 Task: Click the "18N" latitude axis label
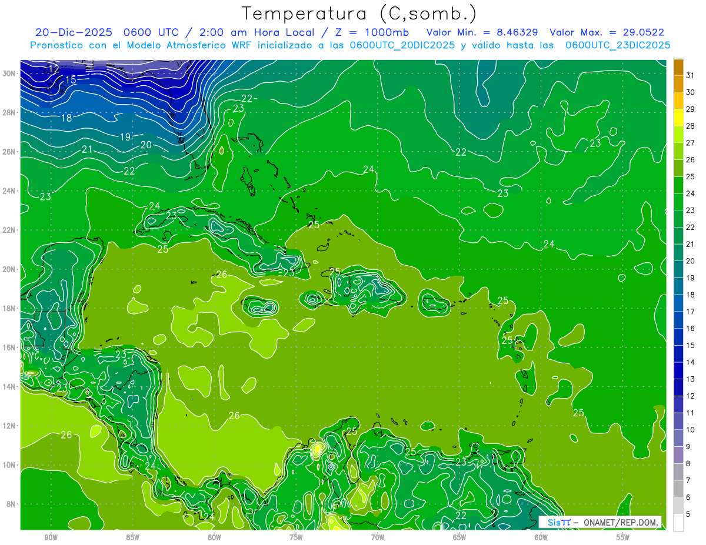pyautogui.click(x=9, y=308)
